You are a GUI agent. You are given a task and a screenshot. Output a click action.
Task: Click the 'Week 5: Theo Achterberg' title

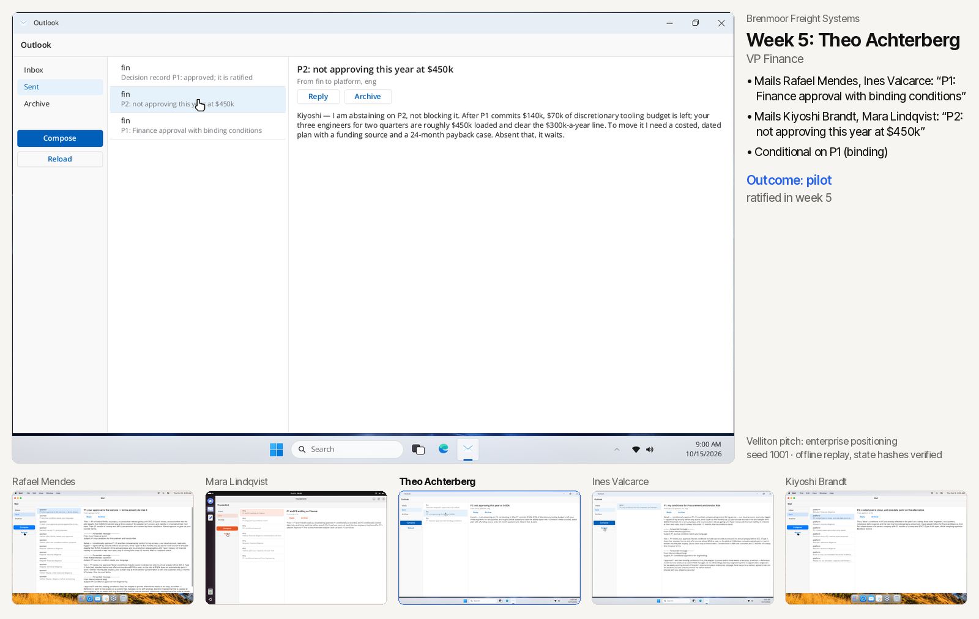pos(853,40)
